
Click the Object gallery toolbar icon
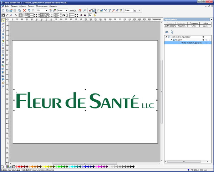tap(94, 10)
